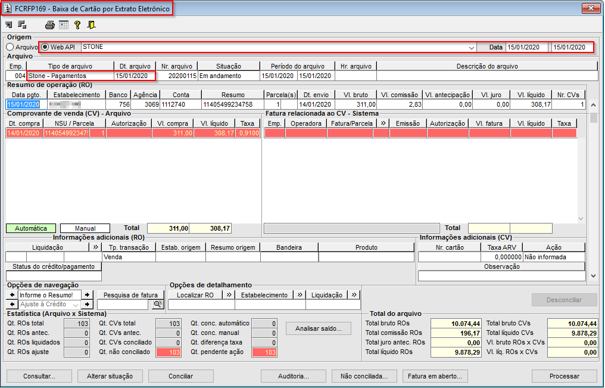605x388 pixels.
Task: Click the Conciliar button
Action: tap(181, 376)
